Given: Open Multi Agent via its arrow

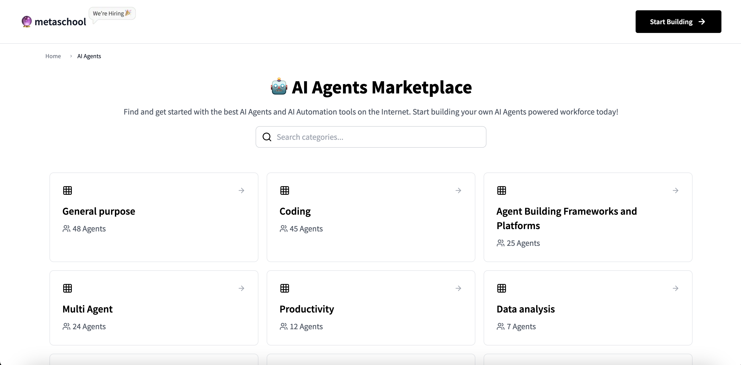Looking at the screenshot, I should pos(241,288).
